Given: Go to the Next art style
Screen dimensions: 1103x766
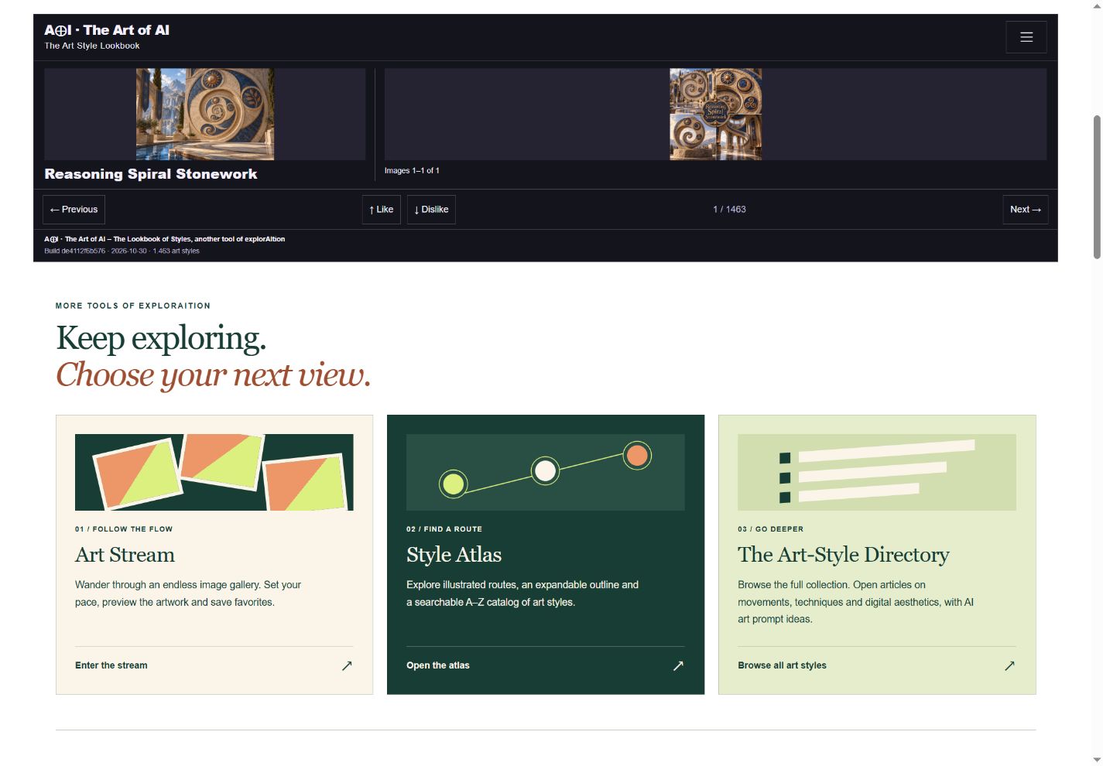Looking at the screenshot, I should coord(1026,210).
